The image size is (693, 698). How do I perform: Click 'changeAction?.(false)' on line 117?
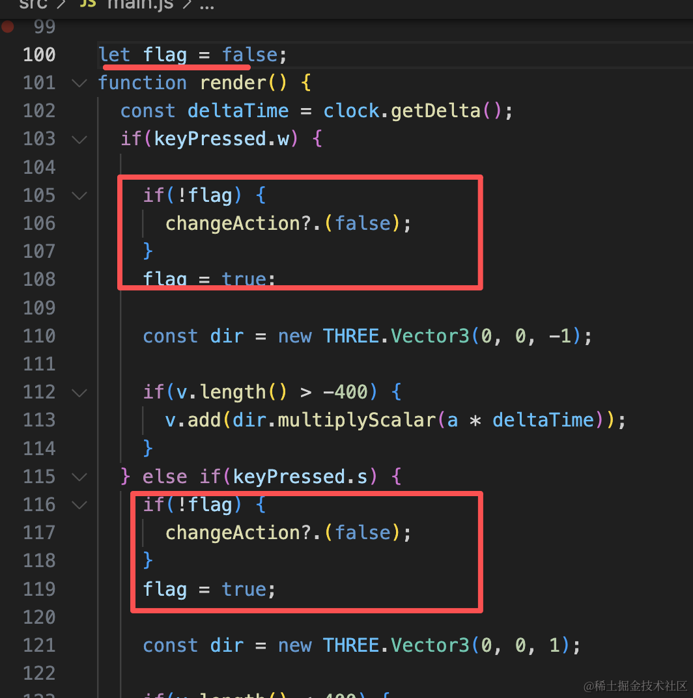pyautogui.click(x=283, y=533)
